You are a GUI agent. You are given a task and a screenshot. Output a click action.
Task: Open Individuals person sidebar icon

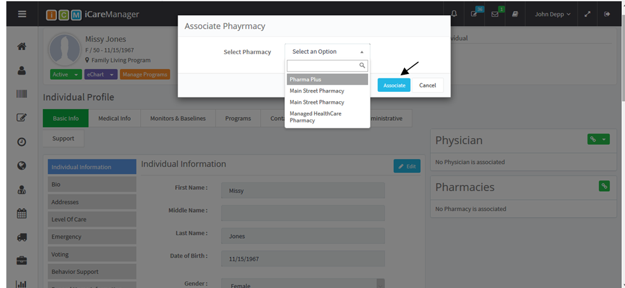(x=22, y=71)
